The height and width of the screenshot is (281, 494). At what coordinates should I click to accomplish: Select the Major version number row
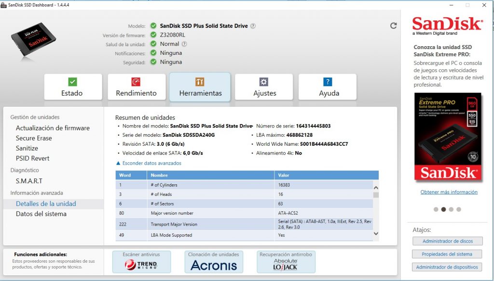[244, 213]
